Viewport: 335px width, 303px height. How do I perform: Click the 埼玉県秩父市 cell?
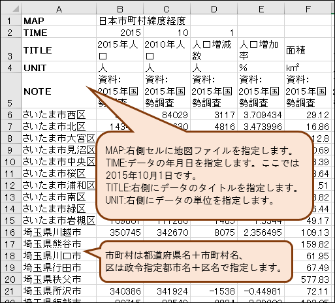59,279
